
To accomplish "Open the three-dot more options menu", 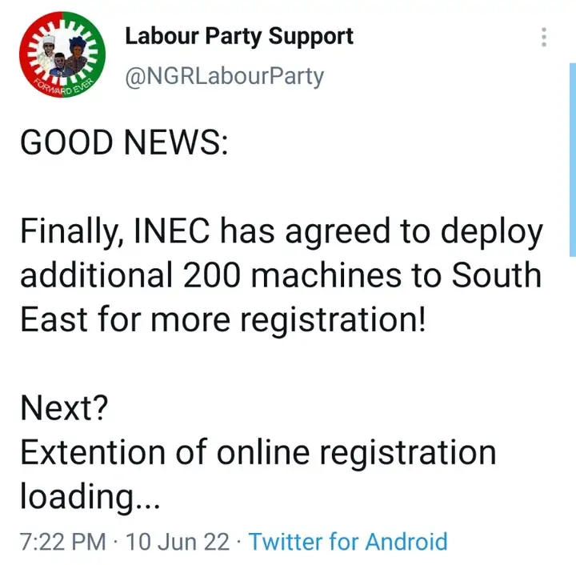I will pos(544,38).
